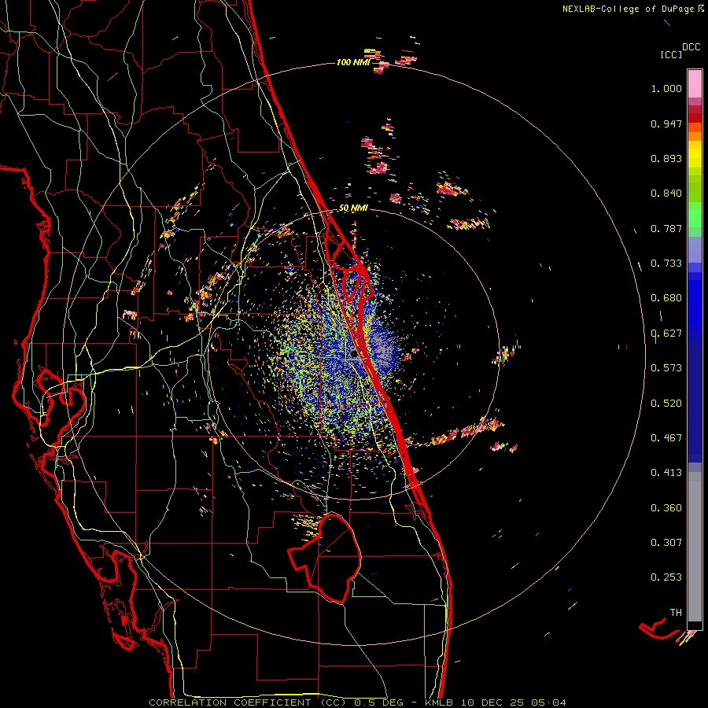Click the 100 NMI range ring label
This screenshot has height=708, width=708.
[x=353, y=62]
